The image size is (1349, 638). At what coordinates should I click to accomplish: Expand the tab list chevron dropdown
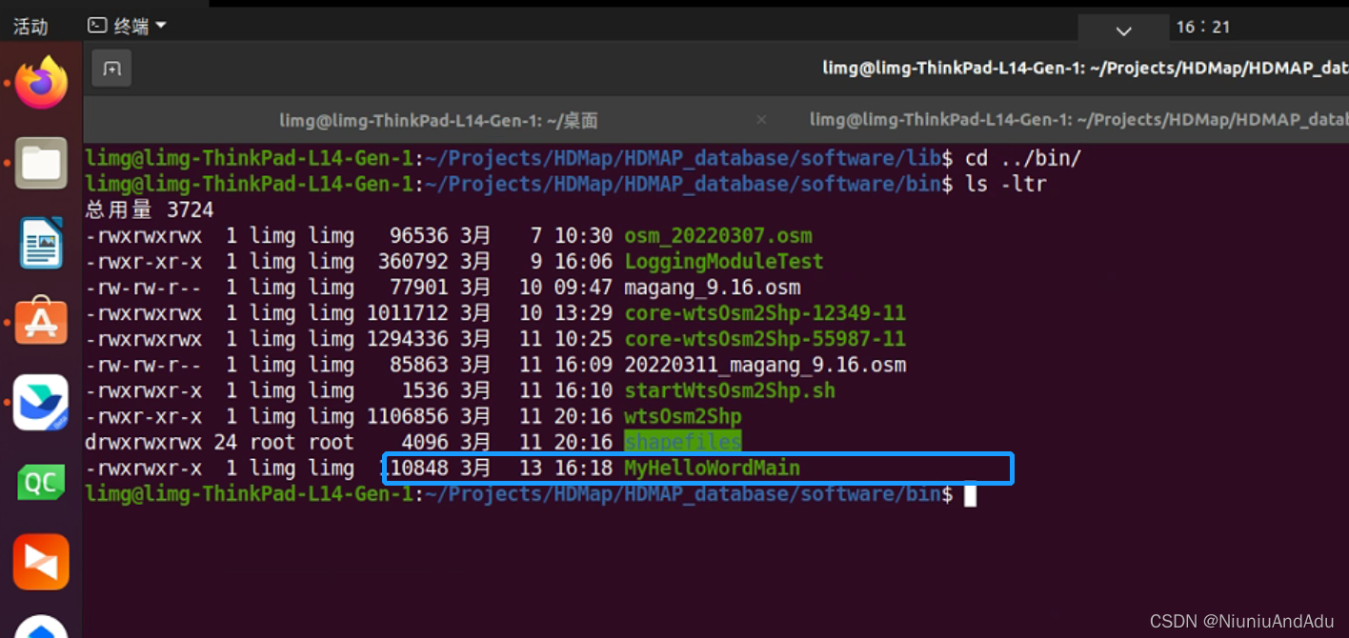1123,30
